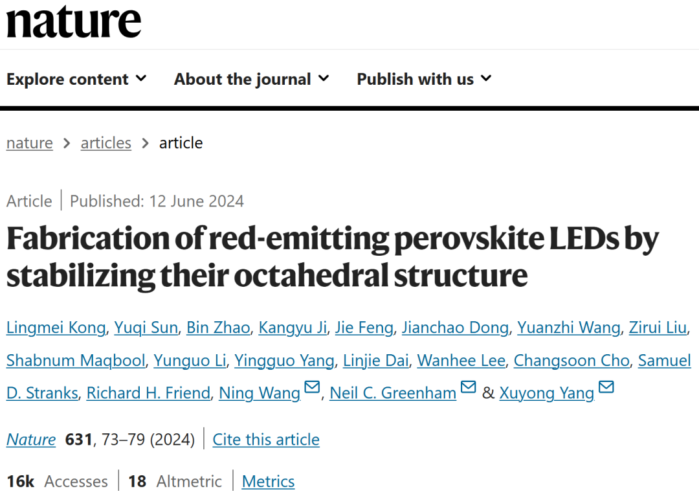Open author Richard H. Friend's details
Image resolution: width=699 pixels, height=496 pixels.
148,393
